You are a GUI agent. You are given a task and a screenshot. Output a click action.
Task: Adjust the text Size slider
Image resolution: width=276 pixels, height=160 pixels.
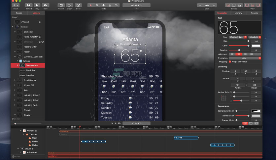click(239, 41)
